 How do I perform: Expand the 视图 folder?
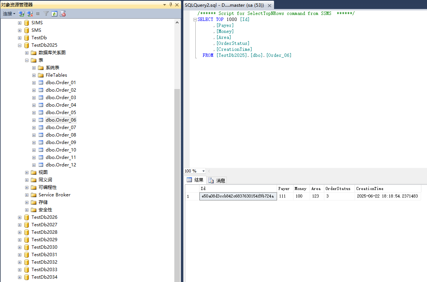[27, 172]
